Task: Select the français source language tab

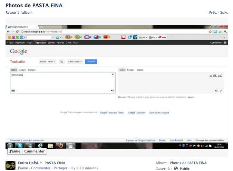Action: pos(32,70)
